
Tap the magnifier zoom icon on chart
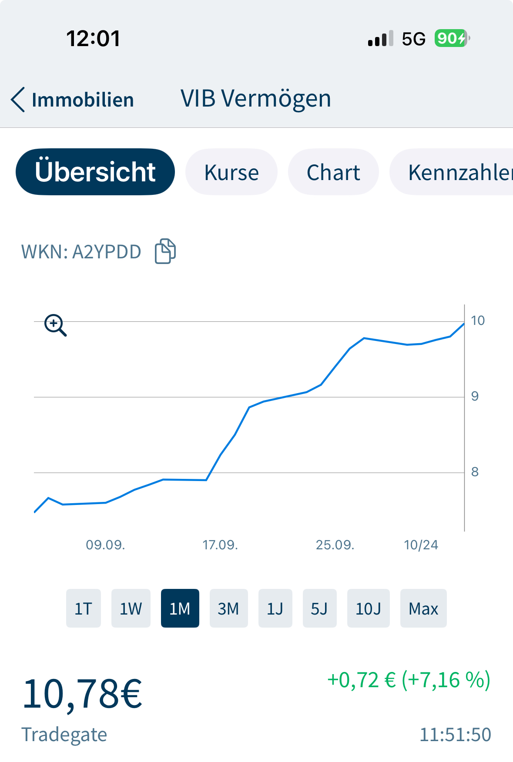(55, 325)
